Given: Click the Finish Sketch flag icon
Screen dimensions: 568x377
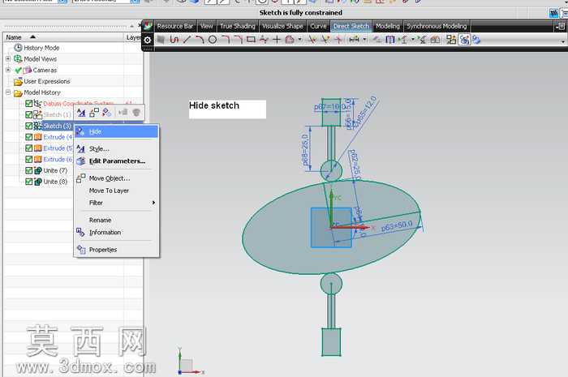Looking at the screenshot, I should point(161,40).
